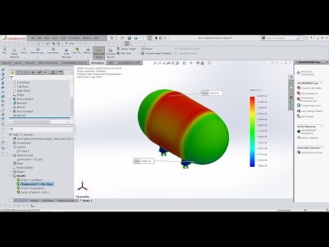This screenshot has width=329, height=247.
Task: Switch to Model tab at bottom
Action: [x=34, y=200]
